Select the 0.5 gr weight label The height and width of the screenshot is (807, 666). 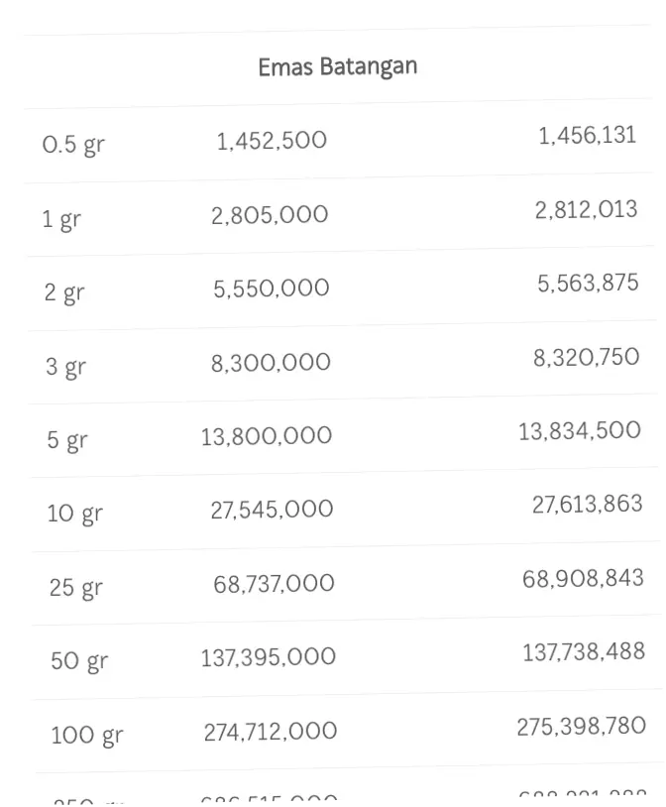point(73,145)
